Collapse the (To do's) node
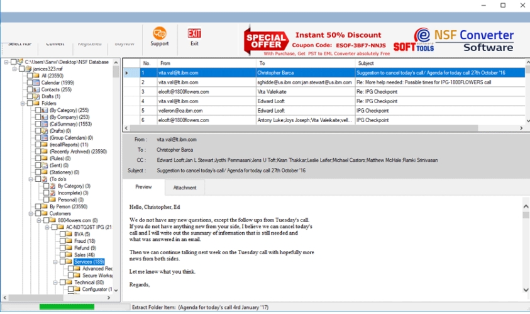Image resolution: width=530 pixels, height=314 pixels. click(31, 179)
